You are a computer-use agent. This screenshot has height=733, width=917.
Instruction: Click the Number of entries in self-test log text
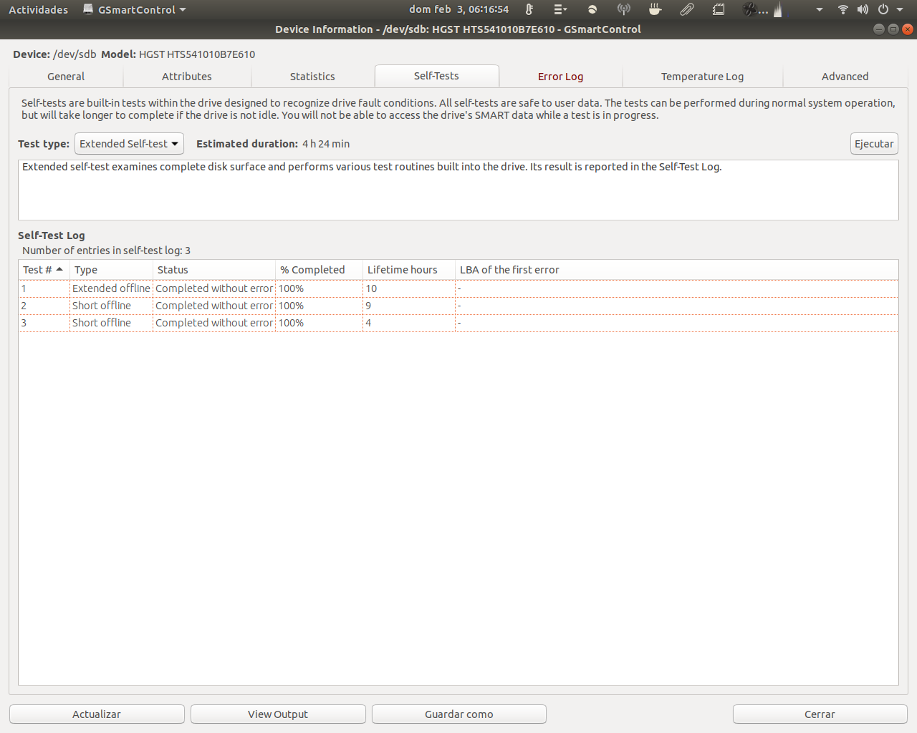click(106, 251)
